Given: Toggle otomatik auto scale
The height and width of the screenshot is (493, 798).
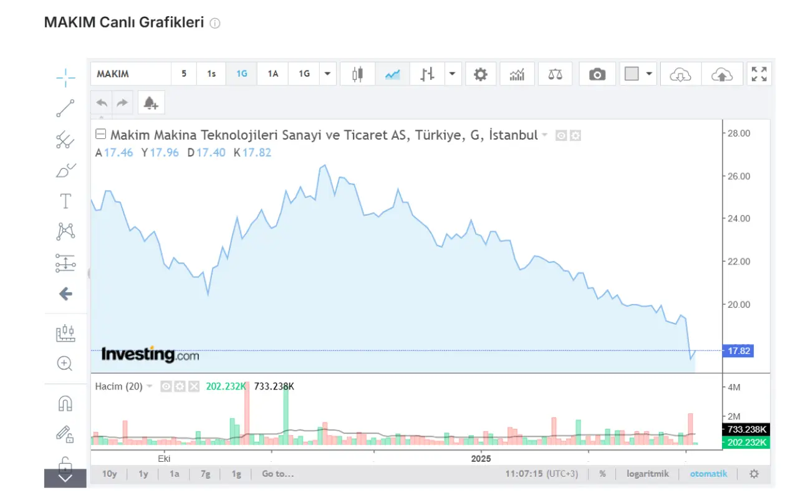Looking at the screenshot, I should [x=708, y=474].
